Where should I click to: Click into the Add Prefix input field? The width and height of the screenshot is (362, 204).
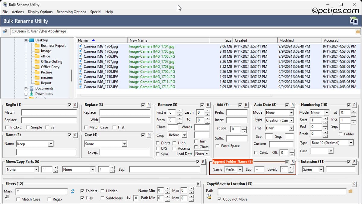[237, 112]
